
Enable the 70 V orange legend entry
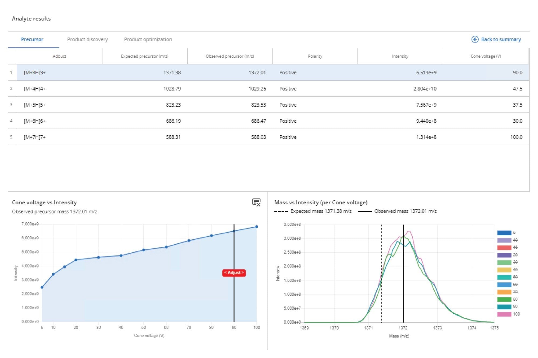coord(504,292)
